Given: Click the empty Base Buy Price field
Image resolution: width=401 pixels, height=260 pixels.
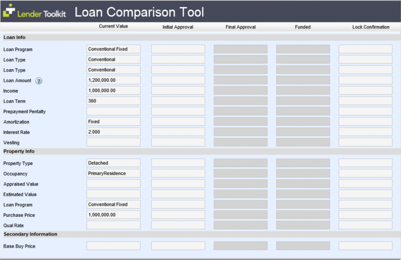Looking at the screenshot, I should pyautogui.click(x=113, y=246).
